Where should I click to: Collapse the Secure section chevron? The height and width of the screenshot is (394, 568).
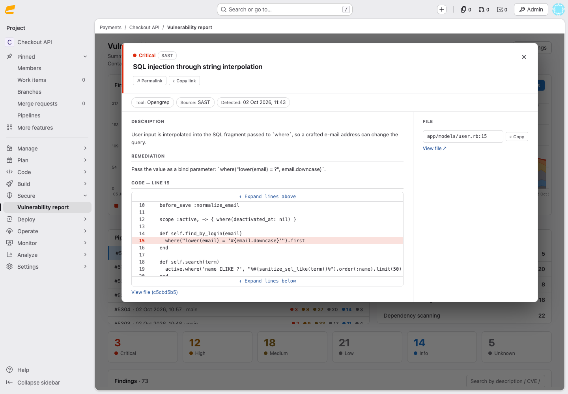(x=85, y=196)
